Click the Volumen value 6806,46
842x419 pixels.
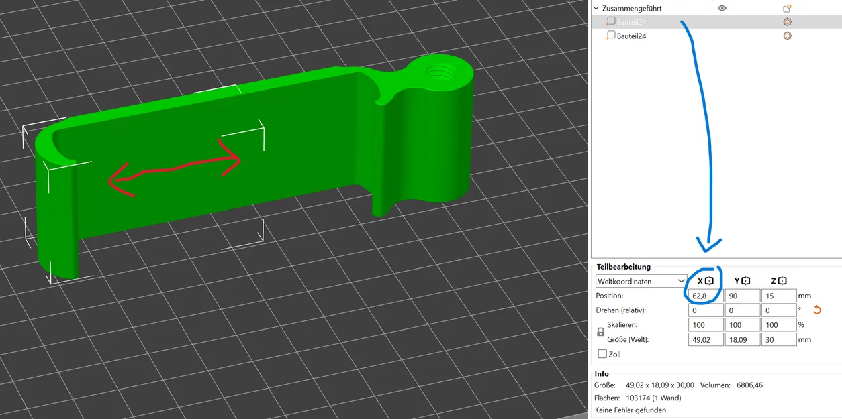[749, 385]
